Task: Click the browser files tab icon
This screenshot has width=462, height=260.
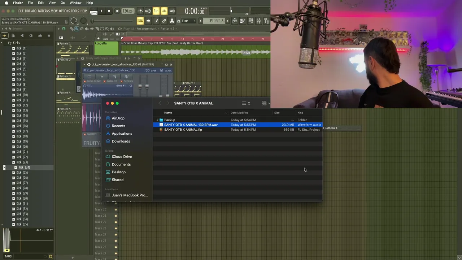Action: click(x=13, y=35)
